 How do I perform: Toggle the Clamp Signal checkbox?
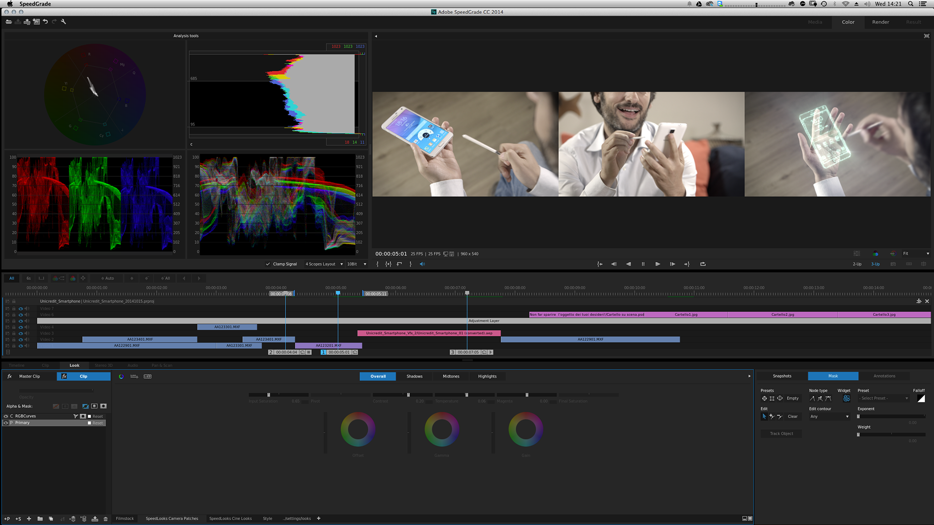[x=268, y=264]
